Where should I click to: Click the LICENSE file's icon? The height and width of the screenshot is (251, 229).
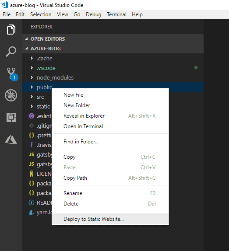pos(32,174)
